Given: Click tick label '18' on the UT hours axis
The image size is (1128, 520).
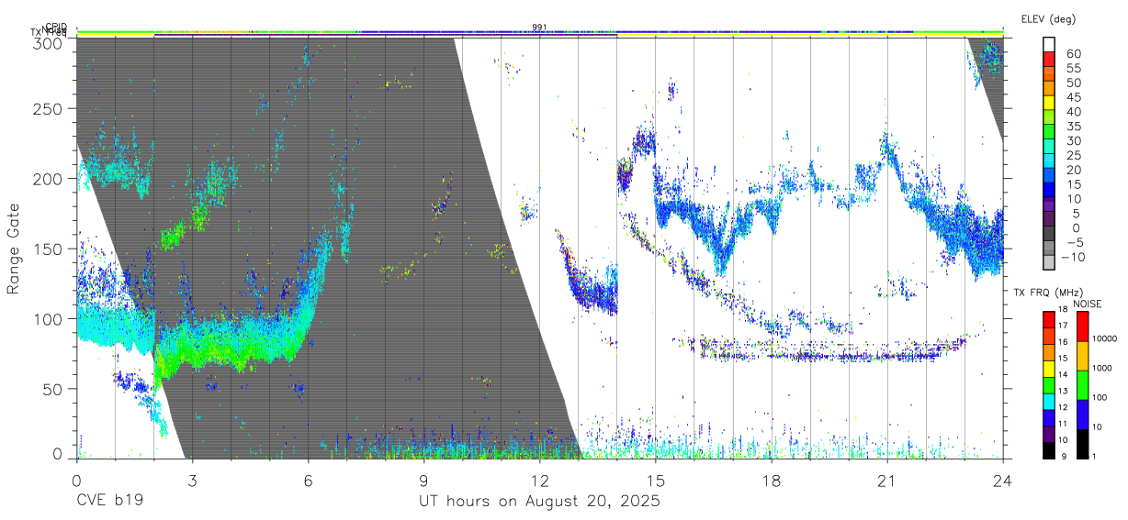Looking at the screenshot, I should click(771, 479).
